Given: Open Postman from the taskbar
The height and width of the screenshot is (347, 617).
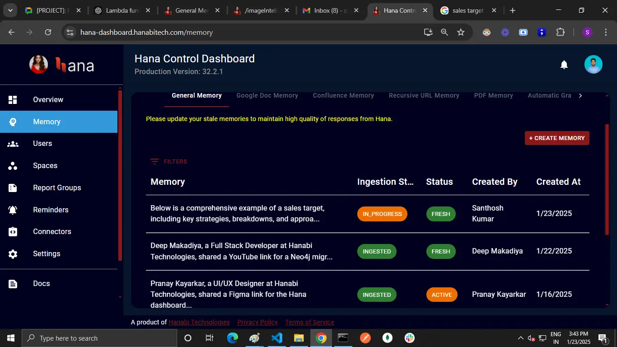Looking at the screenshot, I should [x=365, y=338].
